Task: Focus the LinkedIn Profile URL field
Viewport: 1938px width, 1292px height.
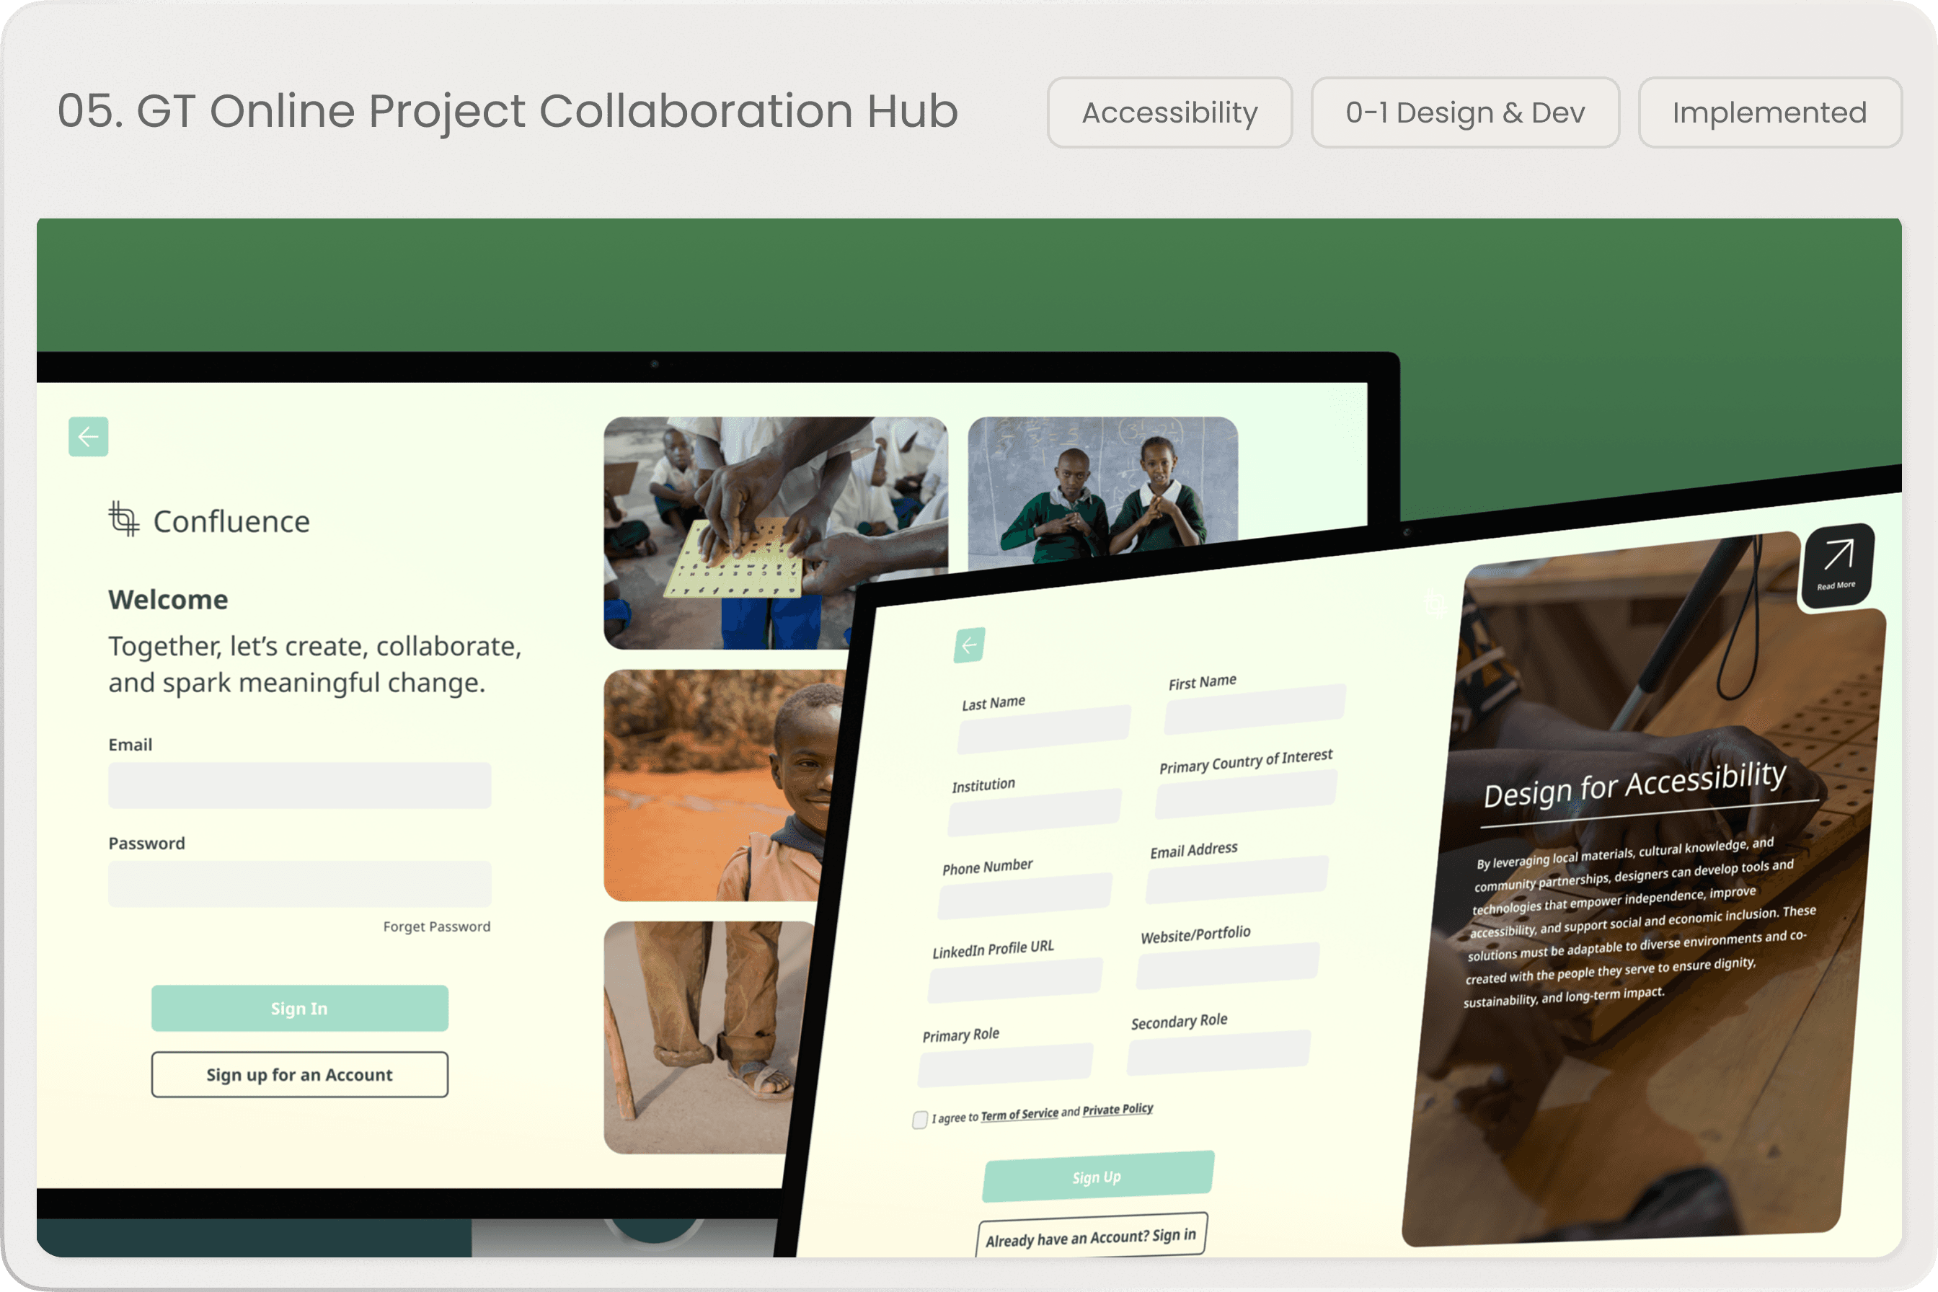Action: tap(1015, 981)
